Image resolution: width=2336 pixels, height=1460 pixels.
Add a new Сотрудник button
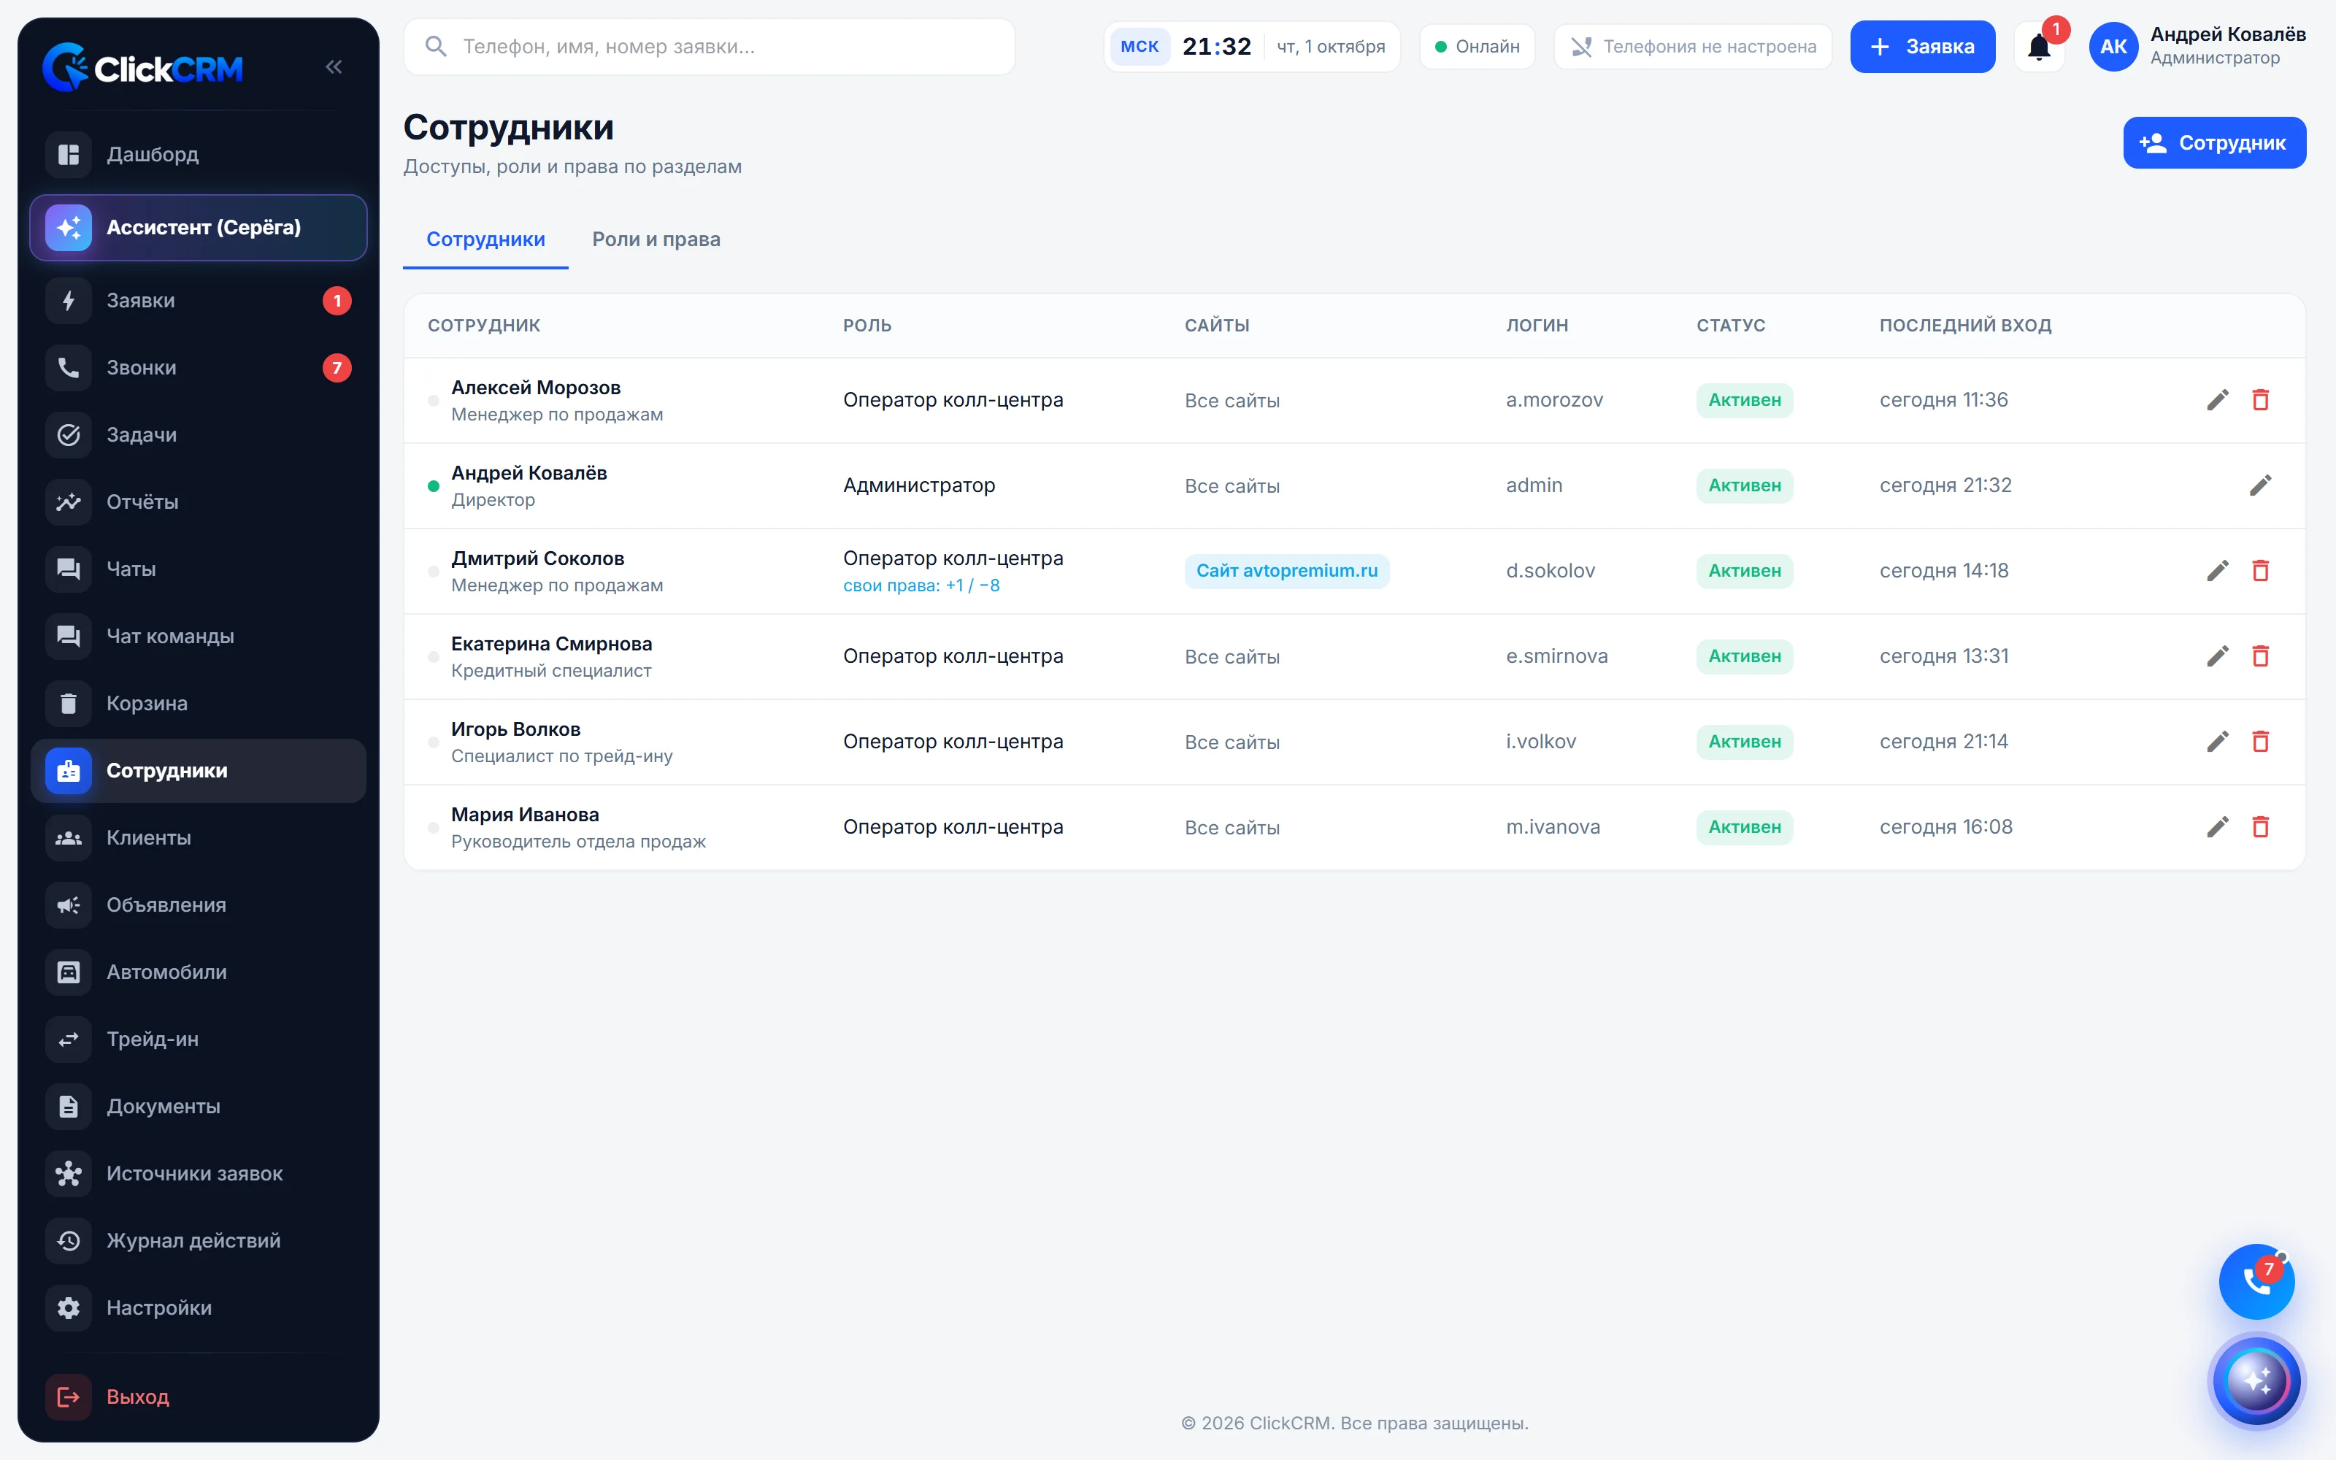tap(2213, 143)
